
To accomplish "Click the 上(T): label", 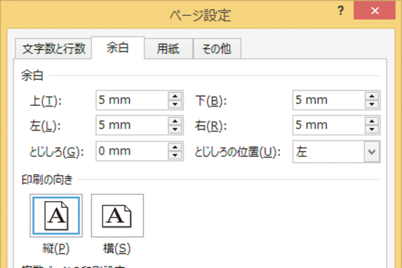I will [46, 100].
